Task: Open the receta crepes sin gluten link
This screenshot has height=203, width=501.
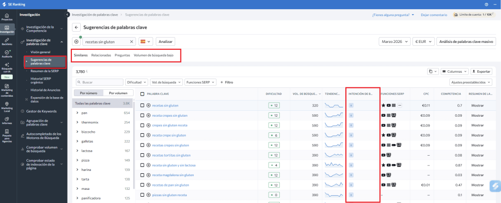Action: 170,116
